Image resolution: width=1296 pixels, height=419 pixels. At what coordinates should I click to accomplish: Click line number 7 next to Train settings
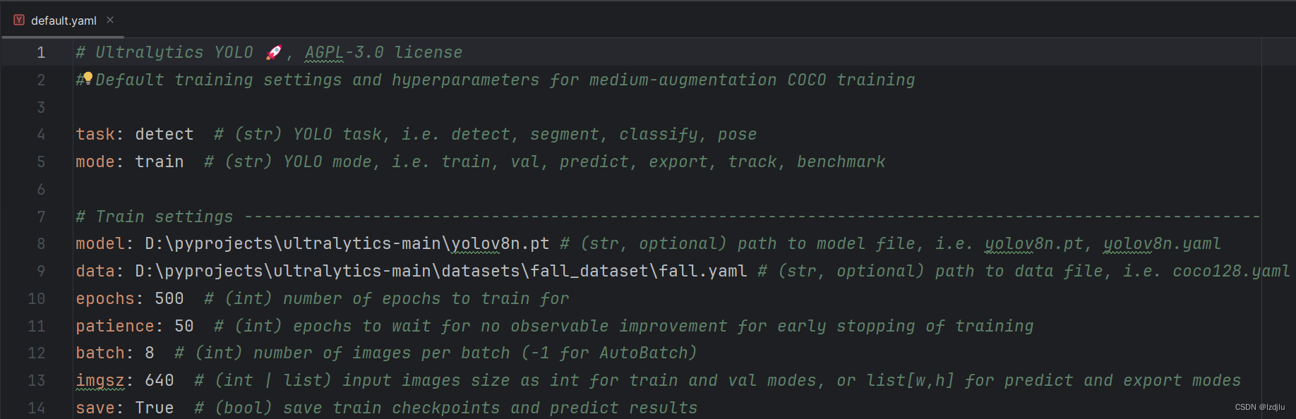coord(40,217)
